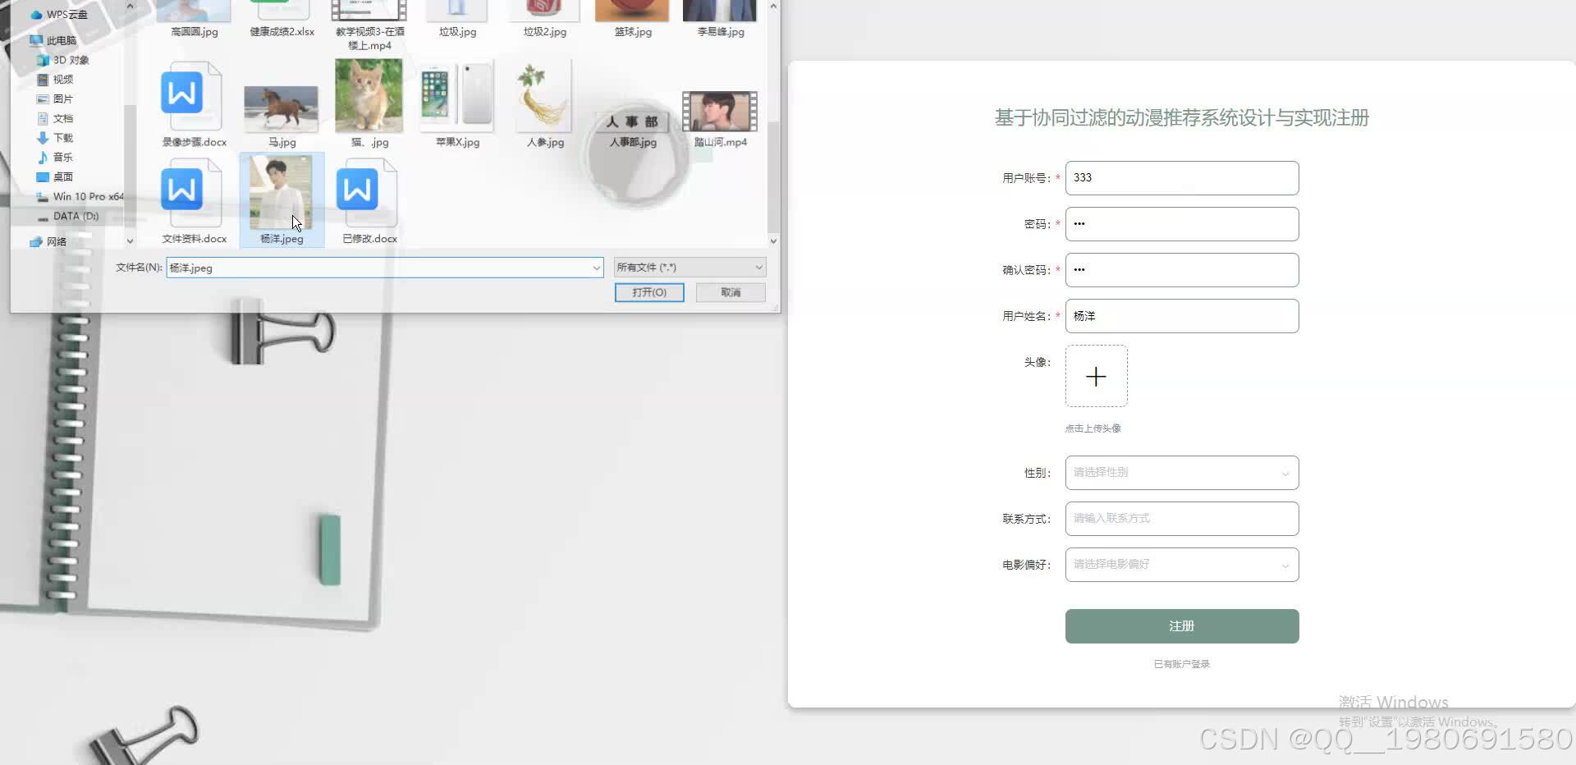The image size is (1576, 765).
Task: Click the 取消 cancel button
Action: (x=730, y=292)
